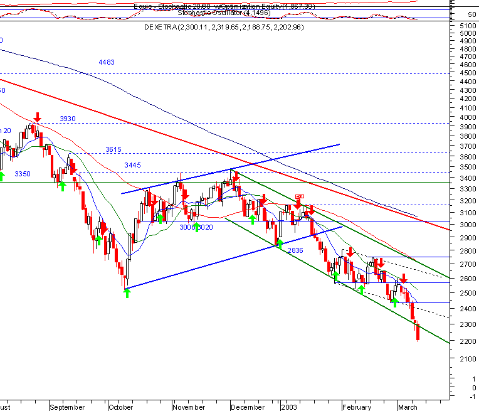
Task: Select the DEXETRA price title text
Action: tap(224, 27)
